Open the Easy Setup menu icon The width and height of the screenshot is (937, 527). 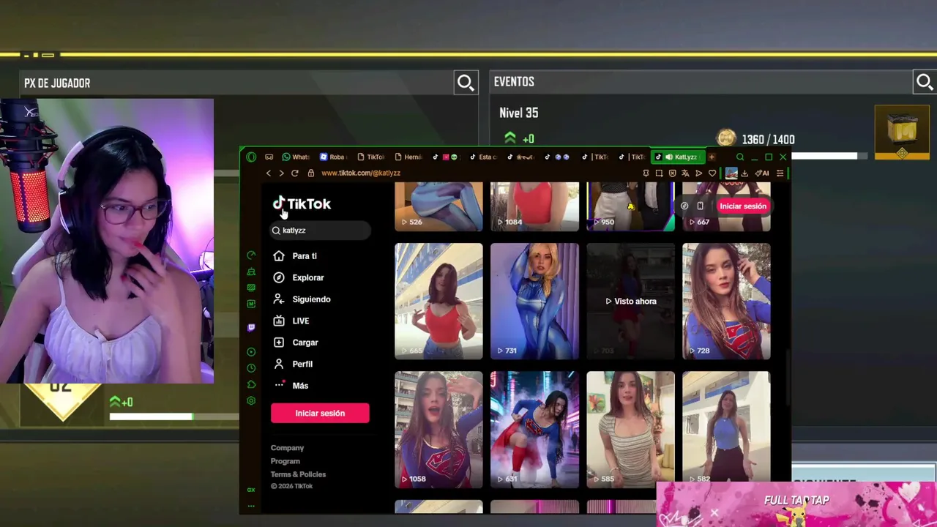click(x=780, y=173)
